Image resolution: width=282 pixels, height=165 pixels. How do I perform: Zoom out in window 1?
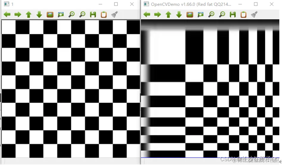pyautogui.click(x=82, y=14)
